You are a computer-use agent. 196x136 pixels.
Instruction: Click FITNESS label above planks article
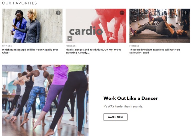(71, 46)
